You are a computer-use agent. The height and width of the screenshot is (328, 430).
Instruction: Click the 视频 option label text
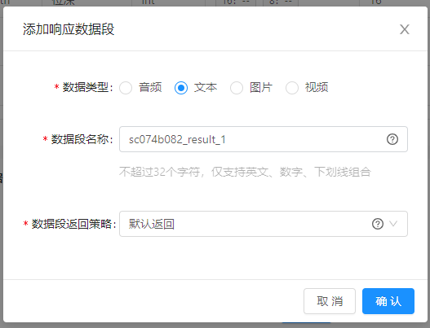(317, 88)
